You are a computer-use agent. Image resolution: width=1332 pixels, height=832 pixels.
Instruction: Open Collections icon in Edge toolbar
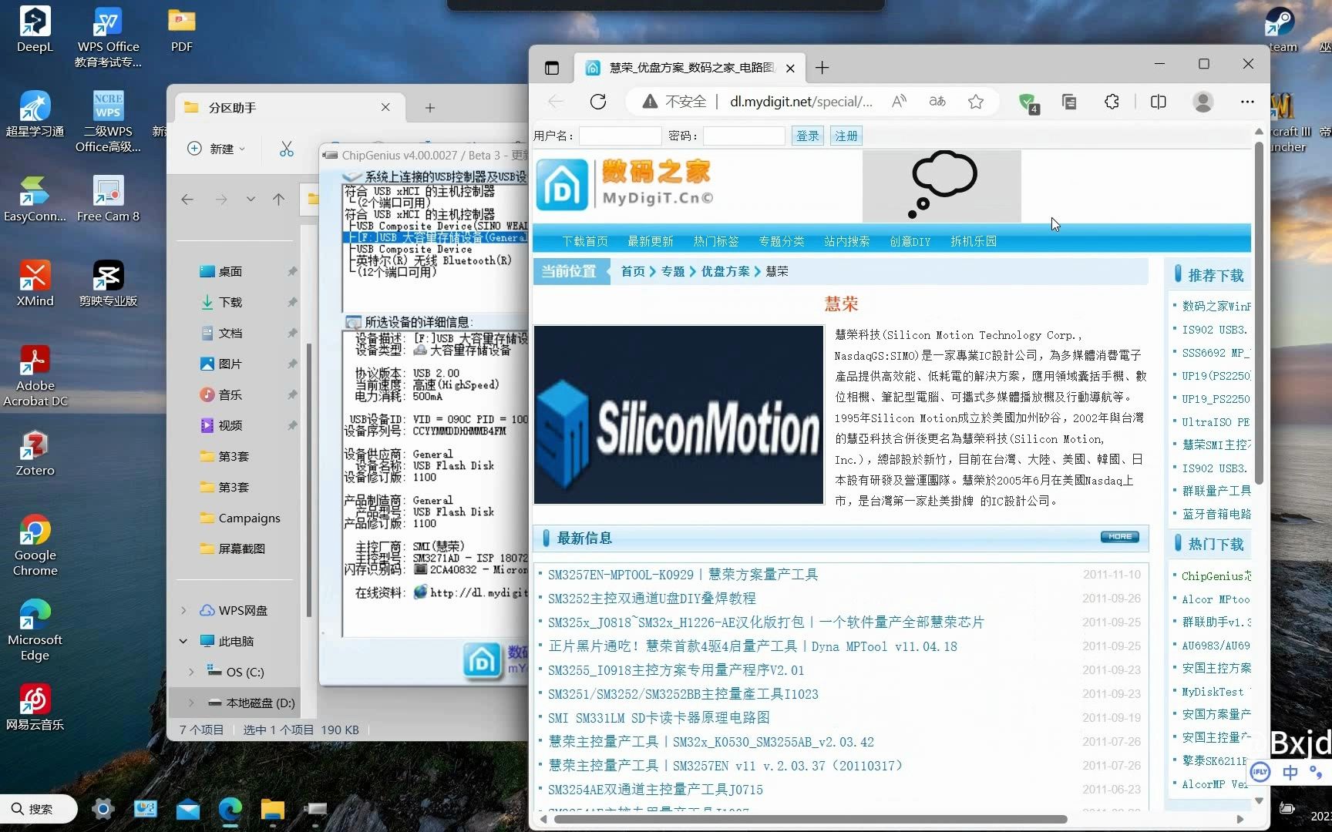click(x=1069, y=101)
